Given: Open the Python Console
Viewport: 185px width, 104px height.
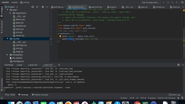Looking at the screenshot, I should tap(40, 95).
